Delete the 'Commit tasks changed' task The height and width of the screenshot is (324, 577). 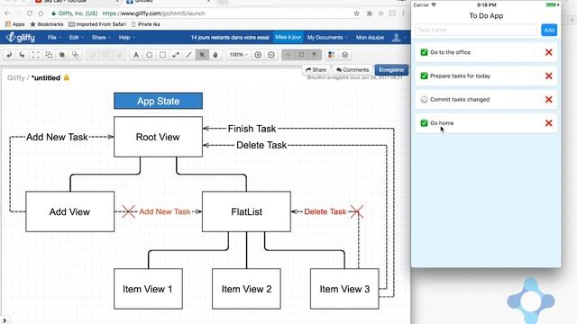[x=549, y=99]
